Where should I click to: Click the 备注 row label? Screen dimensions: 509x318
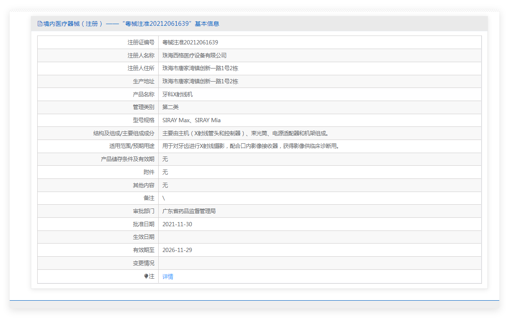click(x=149, y=198)
